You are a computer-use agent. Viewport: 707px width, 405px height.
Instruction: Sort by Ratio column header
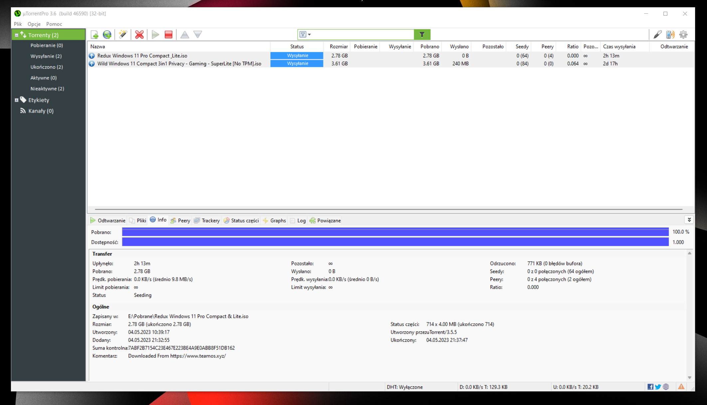(569, 47)
